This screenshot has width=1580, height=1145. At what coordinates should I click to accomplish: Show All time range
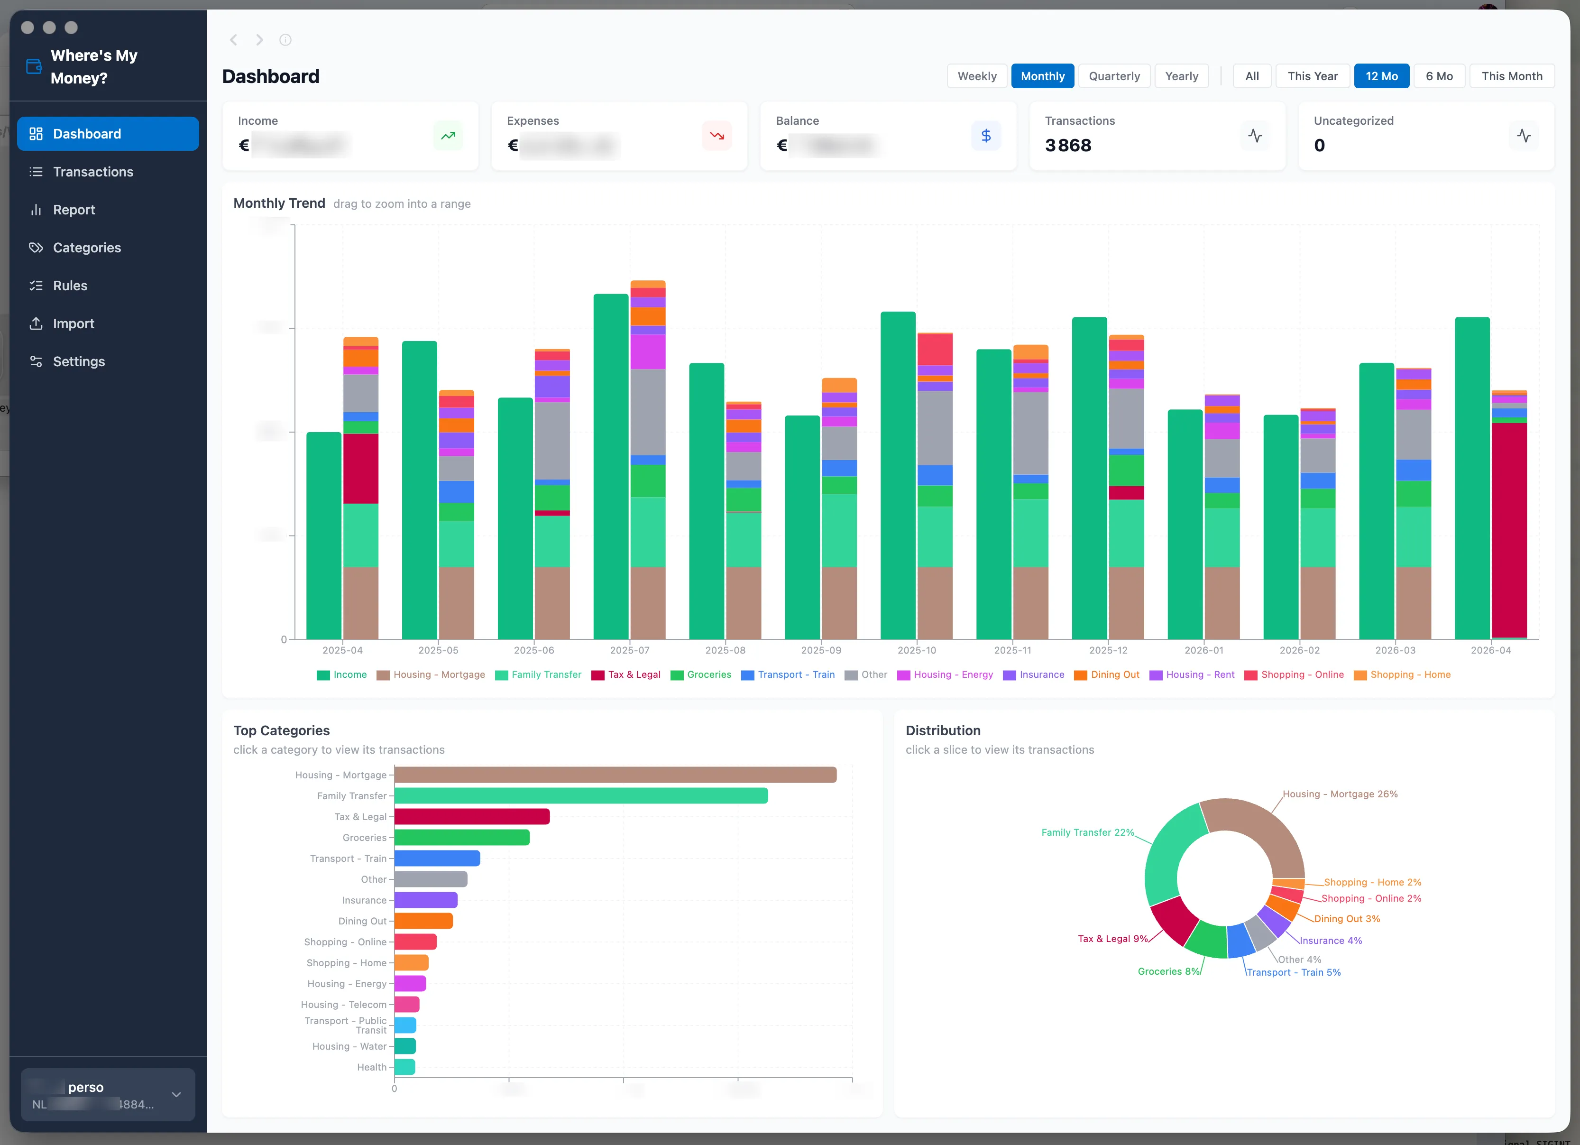1252,76
